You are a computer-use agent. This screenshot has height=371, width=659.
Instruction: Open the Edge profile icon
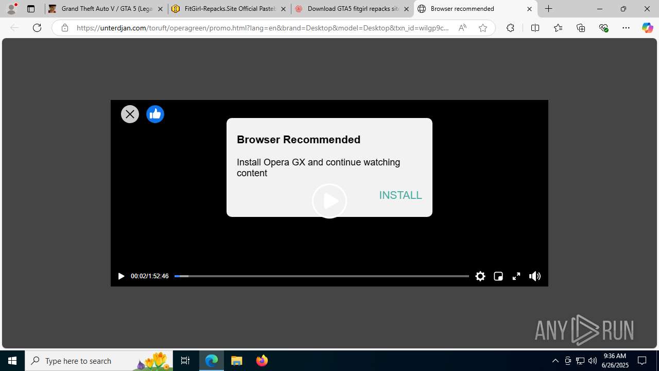coord(11,9)
